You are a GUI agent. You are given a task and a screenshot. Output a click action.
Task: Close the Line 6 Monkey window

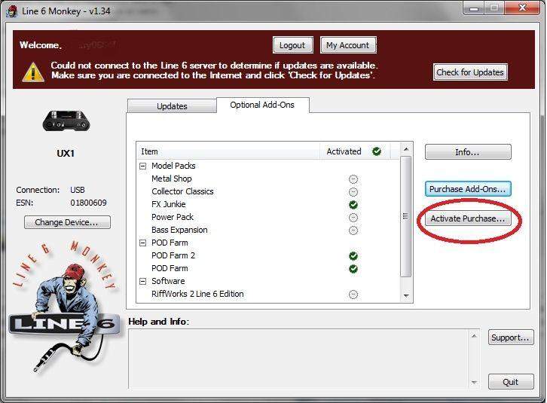(522, 8)
